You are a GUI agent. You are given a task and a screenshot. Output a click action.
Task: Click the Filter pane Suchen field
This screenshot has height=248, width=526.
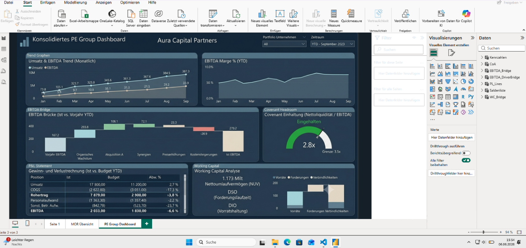pos(399,49)
